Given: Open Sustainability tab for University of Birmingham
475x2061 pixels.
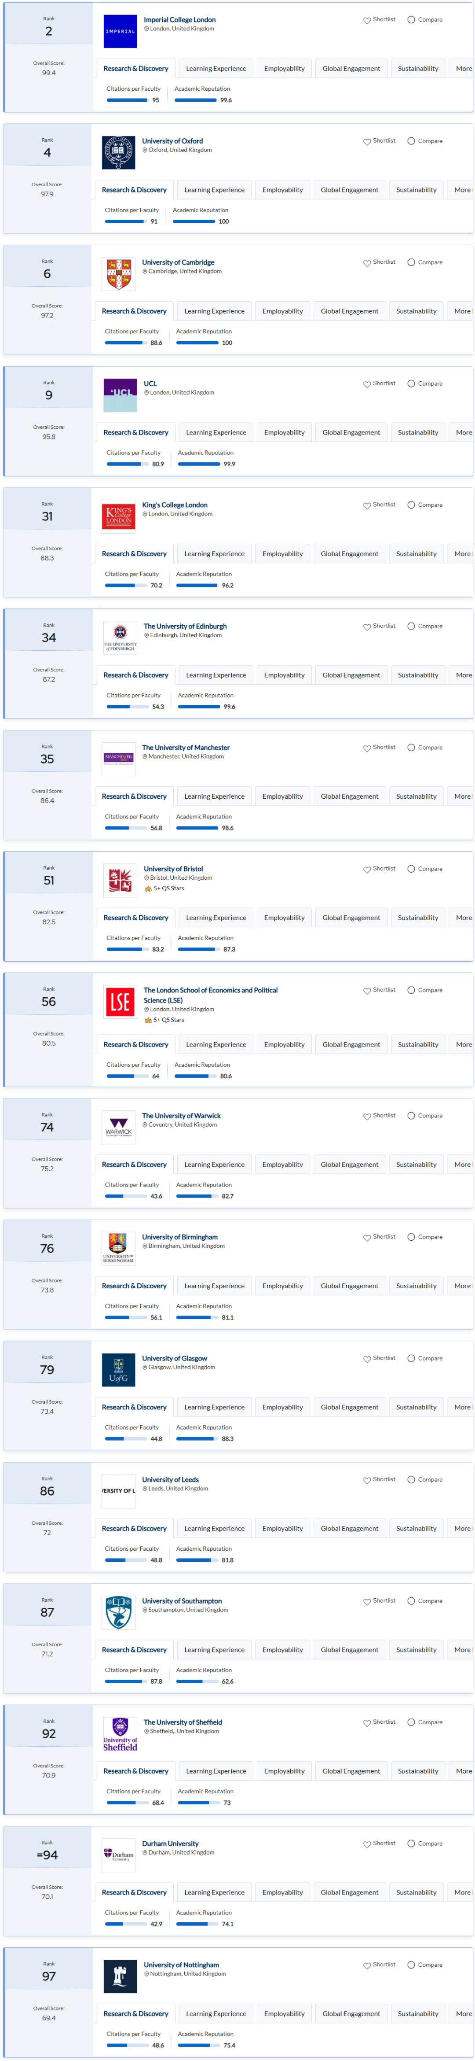Looking at the screenshot, I should 416,1286.
